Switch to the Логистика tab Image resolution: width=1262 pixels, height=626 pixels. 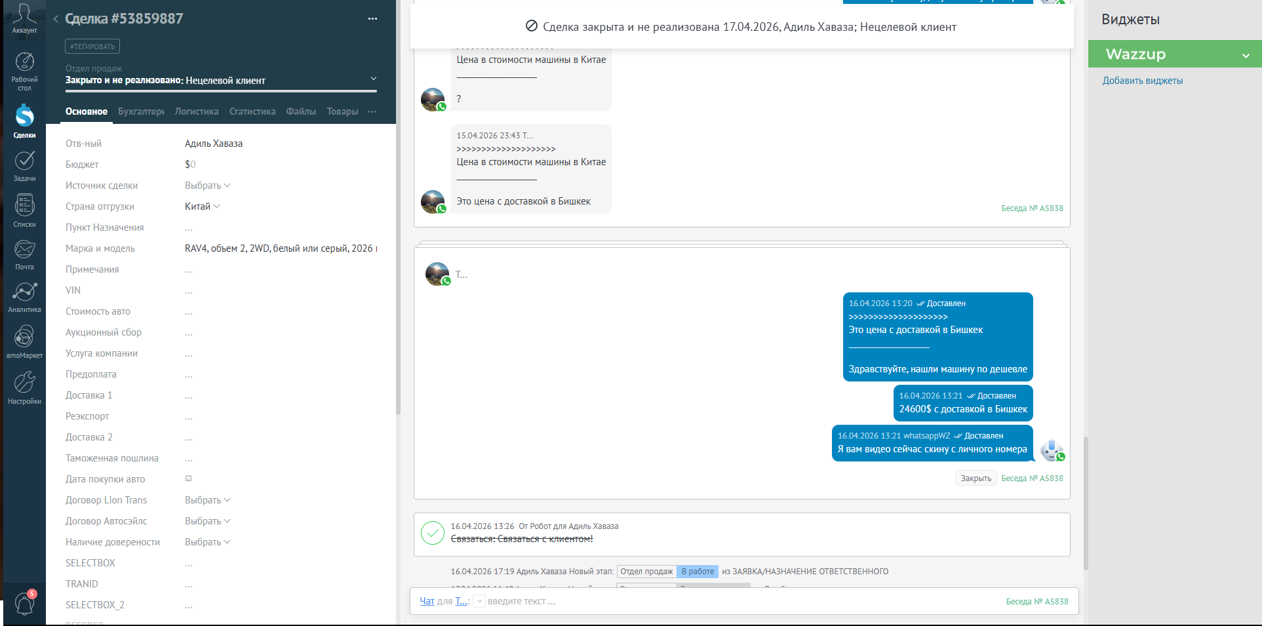pos(197,111)
